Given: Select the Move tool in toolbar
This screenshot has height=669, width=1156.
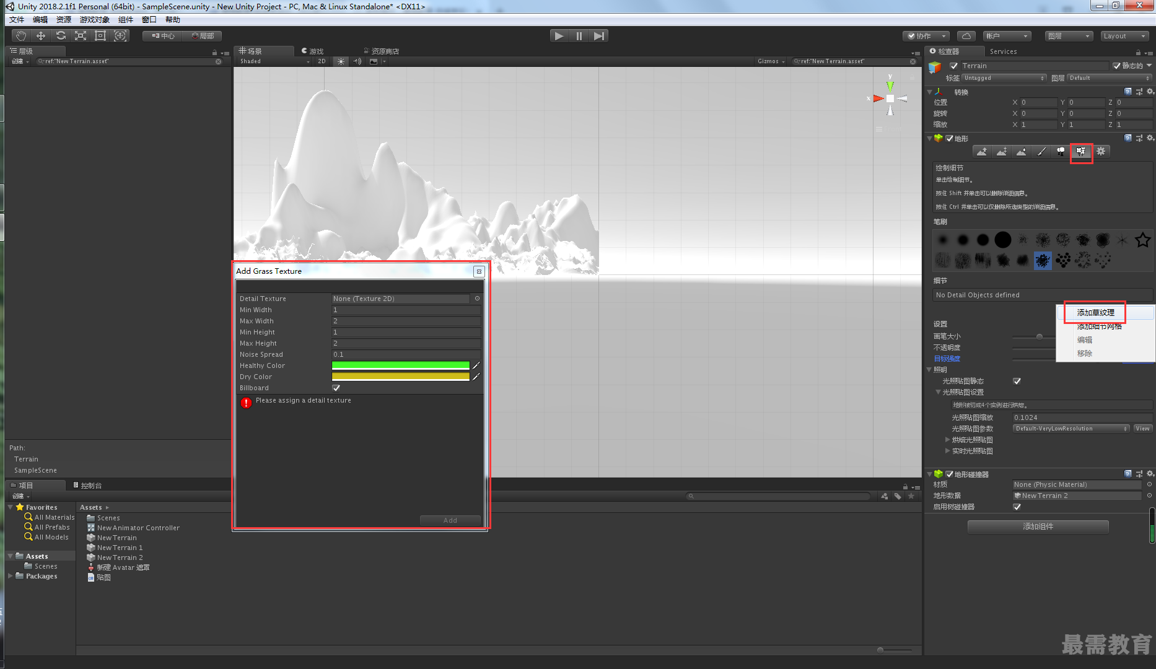Looking at the screenshot, I should point(41,36).
